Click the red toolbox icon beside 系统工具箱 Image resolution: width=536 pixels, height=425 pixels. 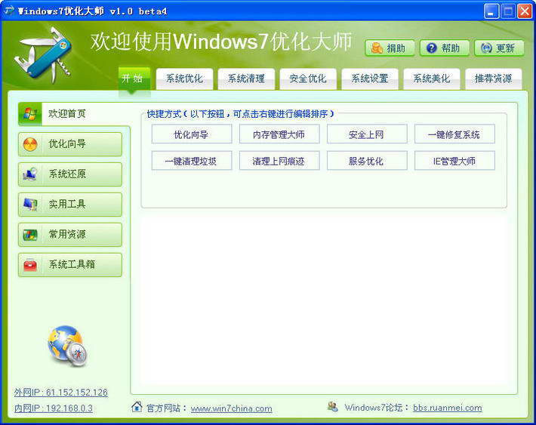(x=30, y=265)
